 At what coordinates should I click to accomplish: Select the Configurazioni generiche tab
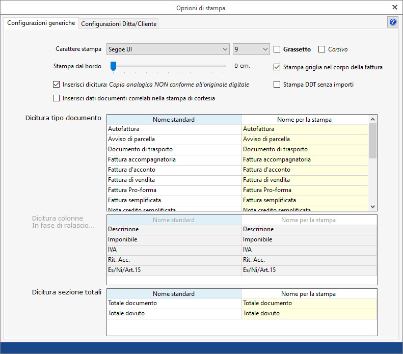(41, 23)
